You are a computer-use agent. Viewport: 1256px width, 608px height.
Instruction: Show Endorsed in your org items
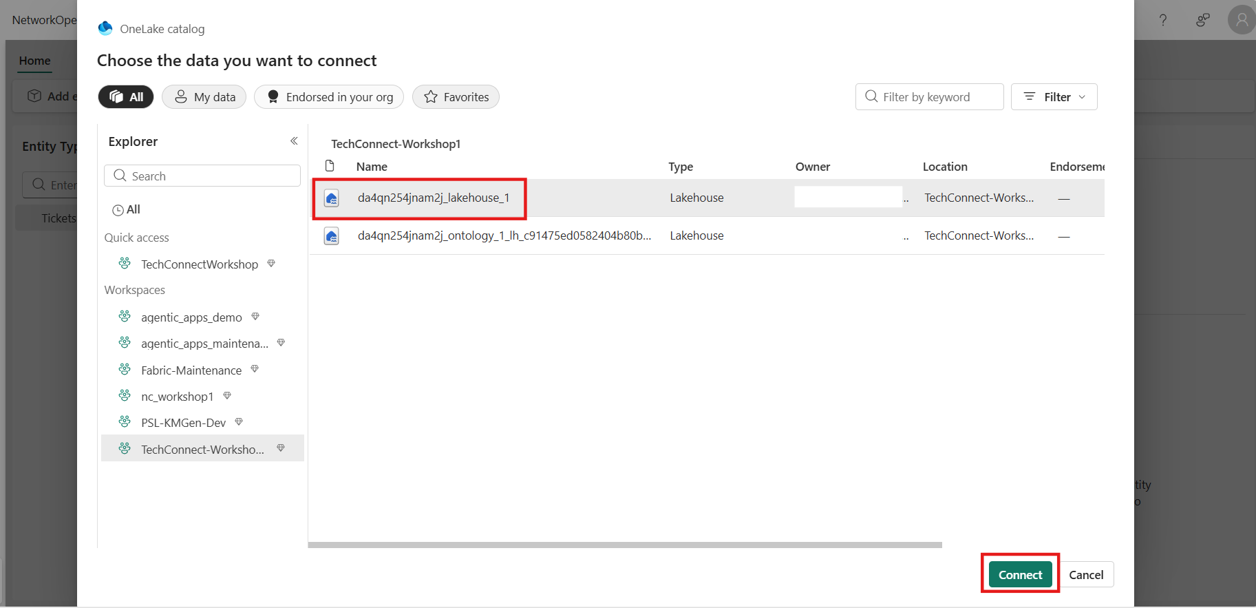click(x=329, y=97)
